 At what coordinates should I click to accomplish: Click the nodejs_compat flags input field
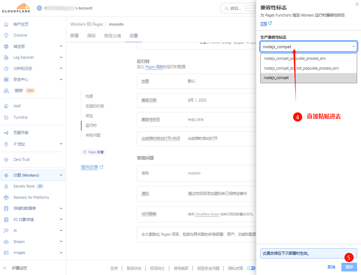[x=305, y=46]
